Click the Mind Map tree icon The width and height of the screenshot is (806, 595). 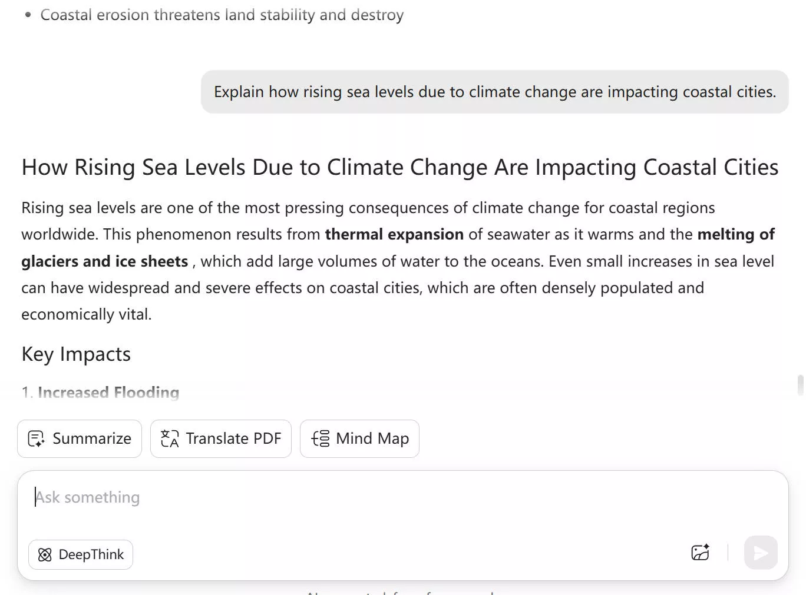(321, 439)
